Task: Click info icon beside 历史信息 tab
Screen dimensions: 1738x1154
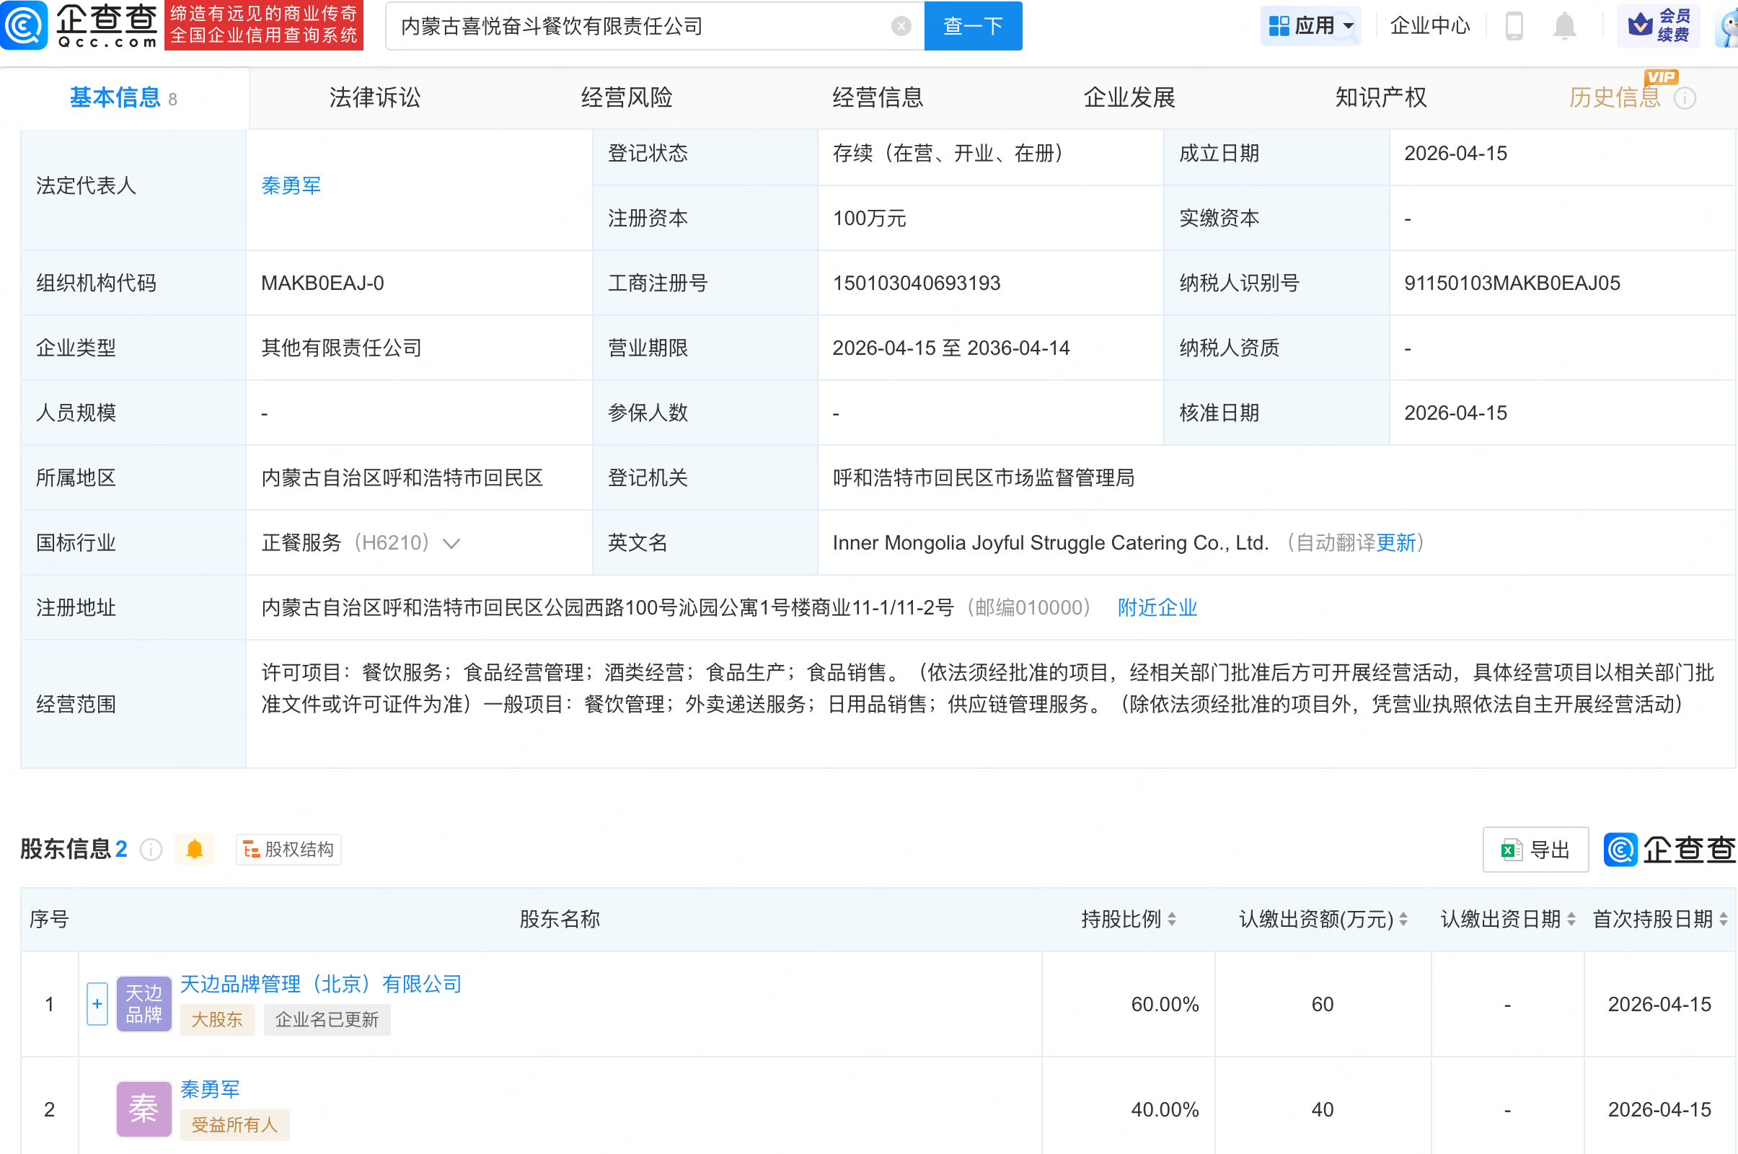Action: click(x=1685, y=98)
